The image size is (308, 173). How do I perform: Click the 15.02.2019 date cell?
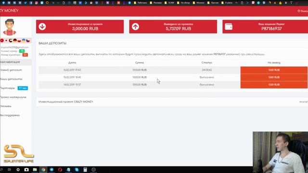(x=72, y=77)
